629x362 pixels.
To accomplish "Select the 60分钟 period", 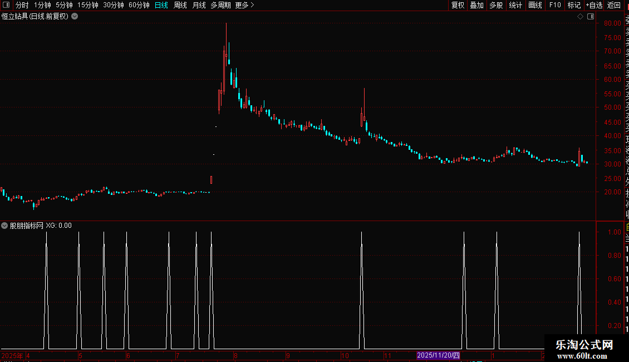I will [x=139, y=5].
